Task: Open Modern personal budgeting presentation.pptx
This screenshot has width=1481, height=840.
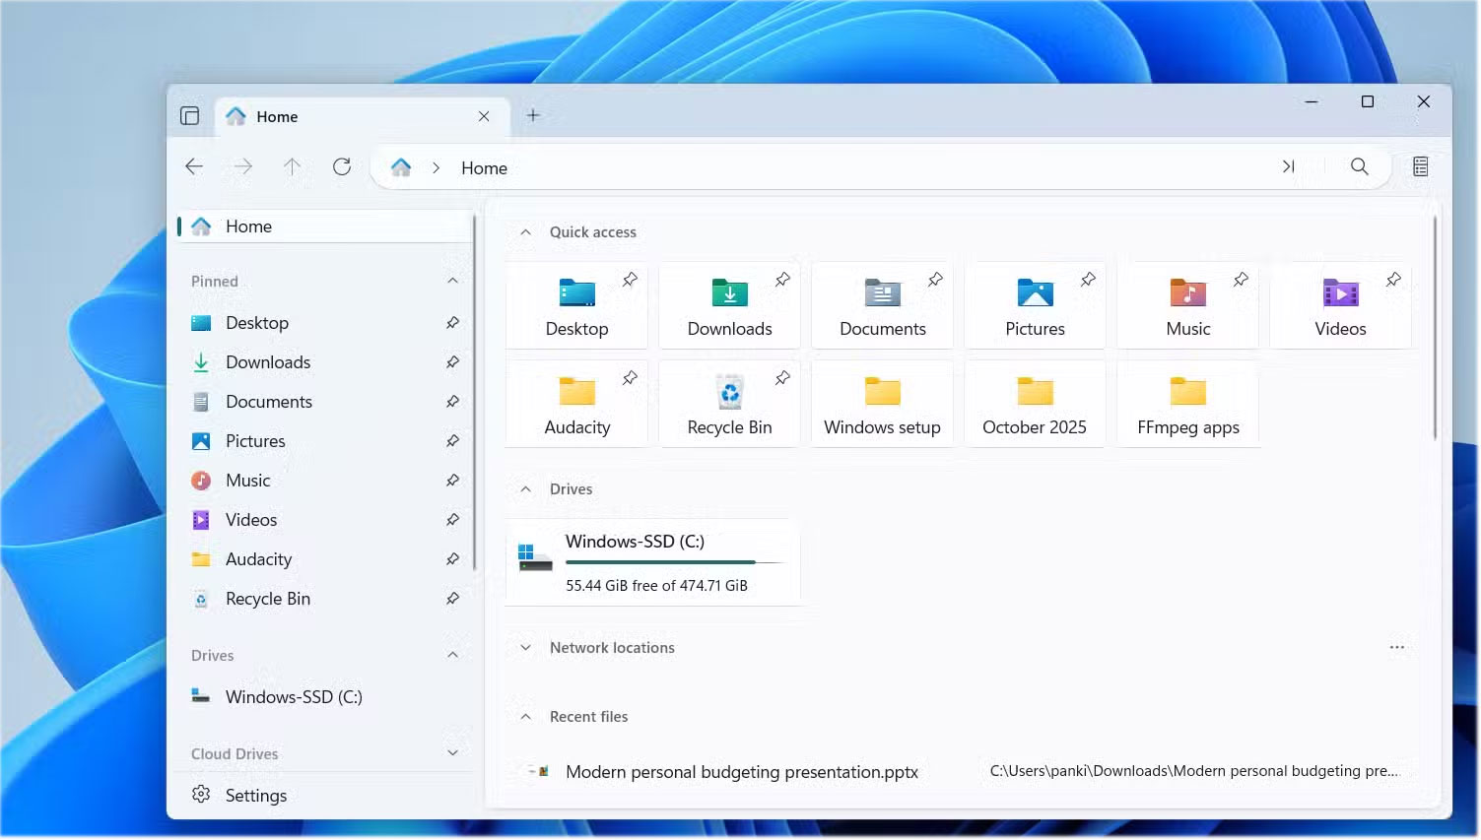Action: coord(741,772)
